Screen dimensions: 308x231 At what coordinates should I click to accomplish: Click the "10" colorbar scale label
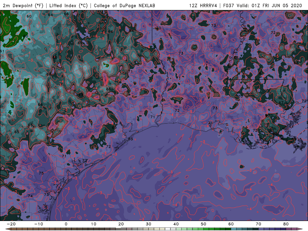(94, 224)
